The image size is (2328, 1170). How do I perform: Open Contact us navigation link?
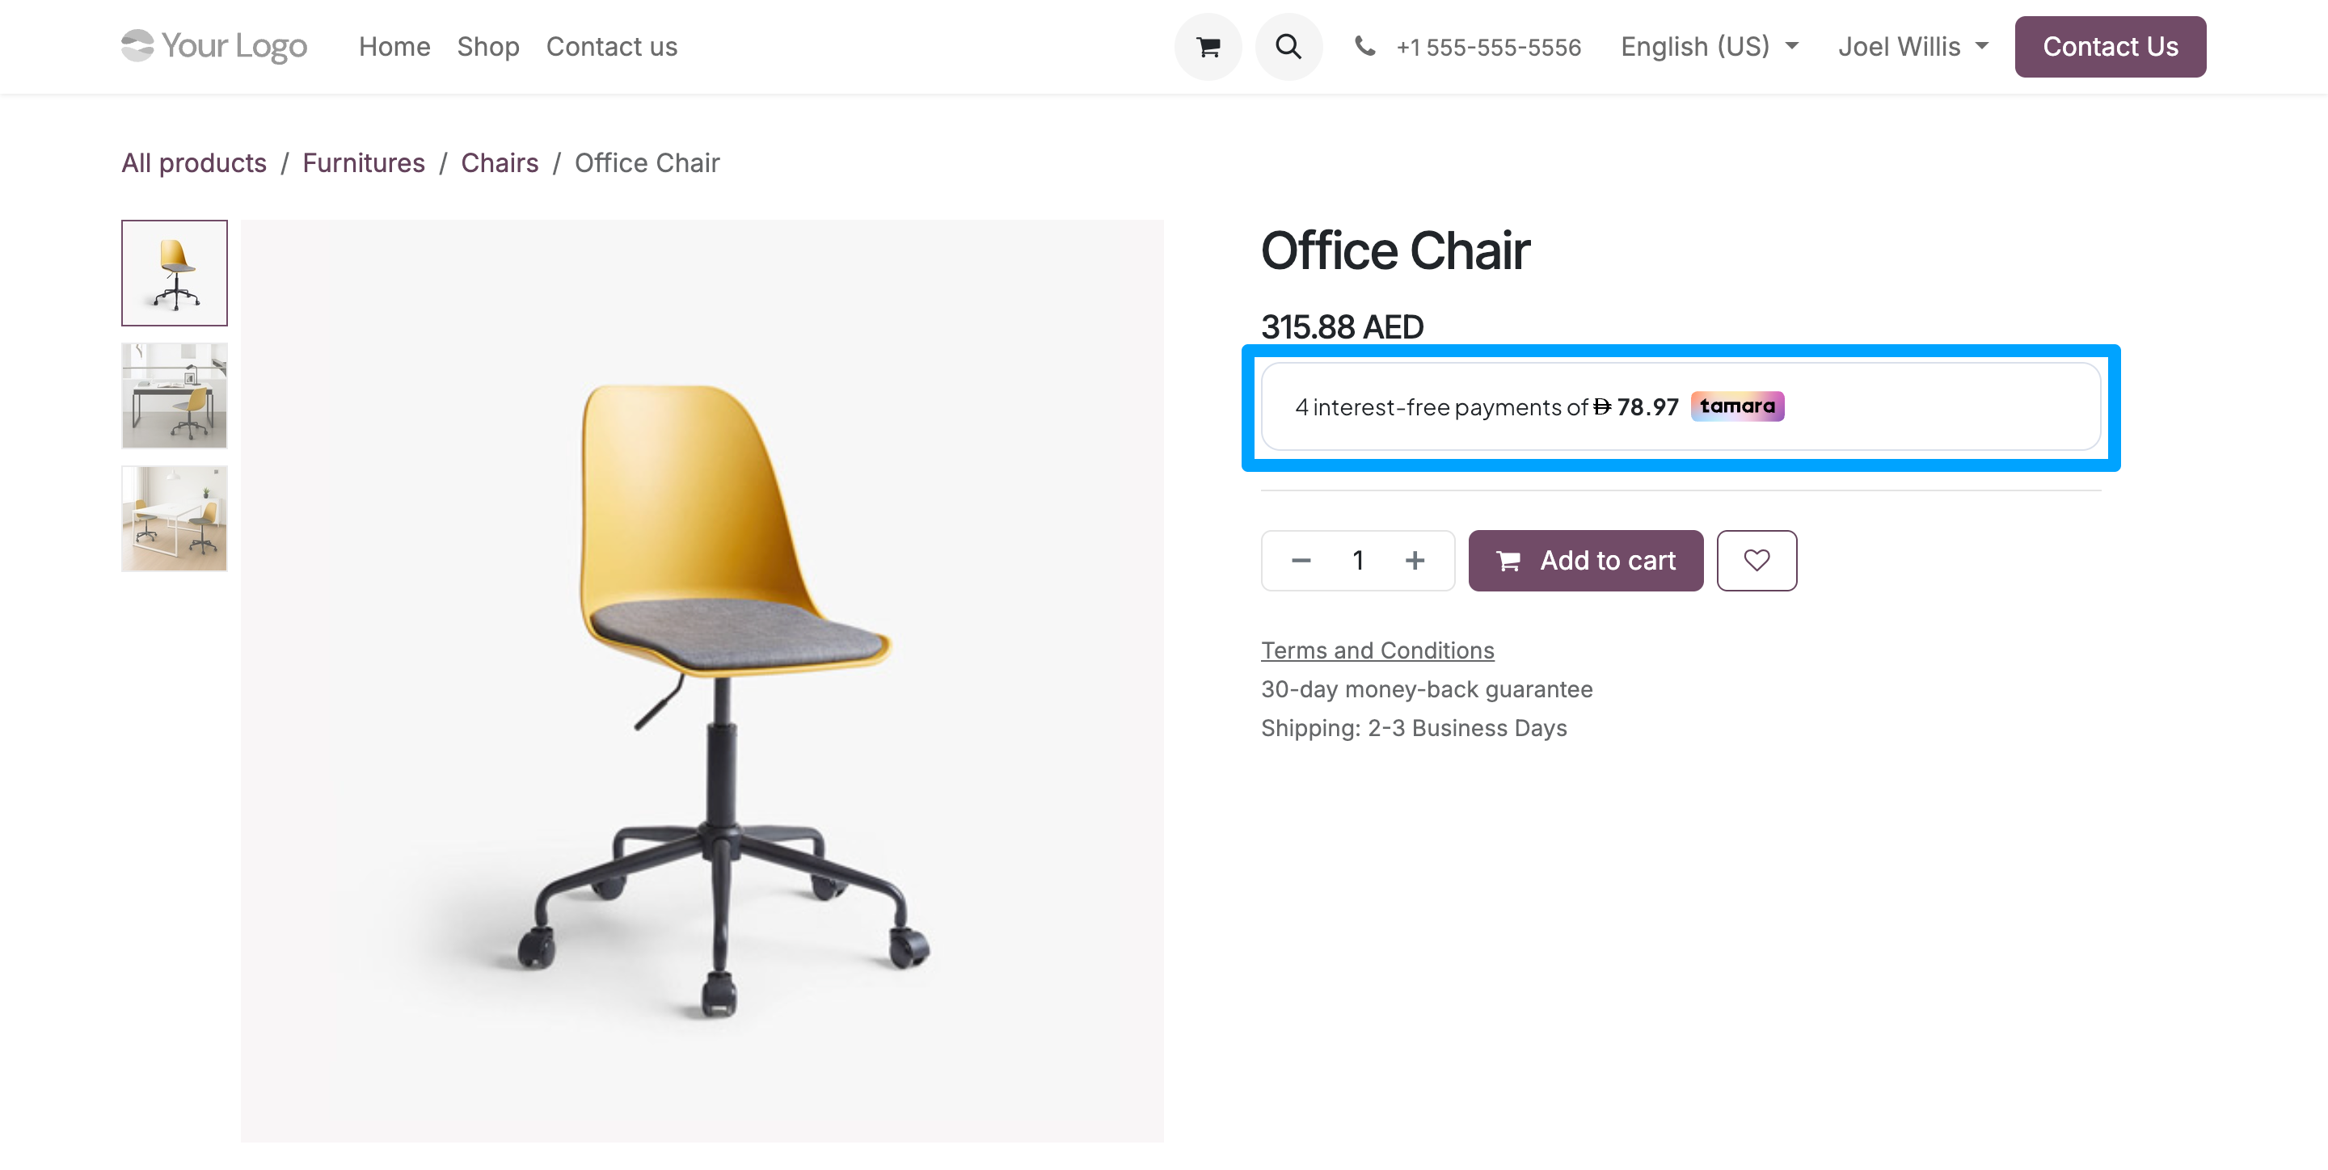point(611,47)
